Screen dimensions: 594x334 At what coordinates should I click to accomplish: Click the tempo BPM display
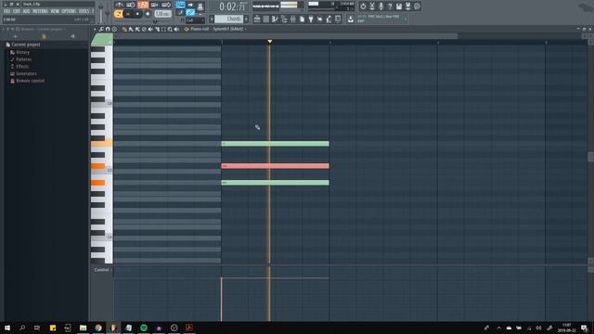[162, 14]
